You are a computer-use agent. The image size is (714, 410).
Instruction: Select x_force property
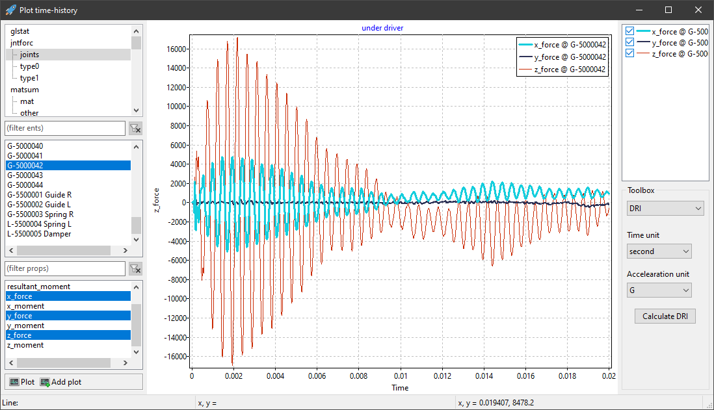coord(68,296)
